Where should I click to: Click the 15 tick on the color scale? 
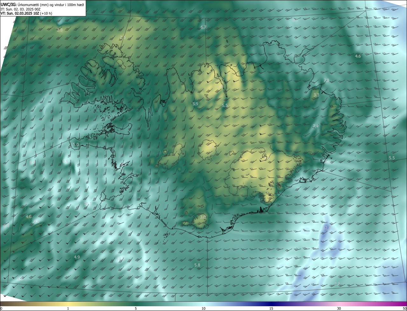tap(271, 308)
